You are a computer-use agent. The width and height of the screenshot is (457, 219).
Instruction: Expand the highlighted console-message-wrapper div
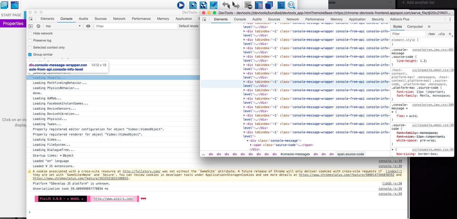[244, 82]
